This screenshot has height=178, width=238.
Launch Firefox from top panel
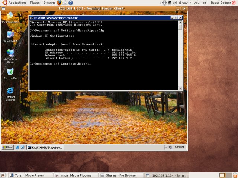[59, 3]
